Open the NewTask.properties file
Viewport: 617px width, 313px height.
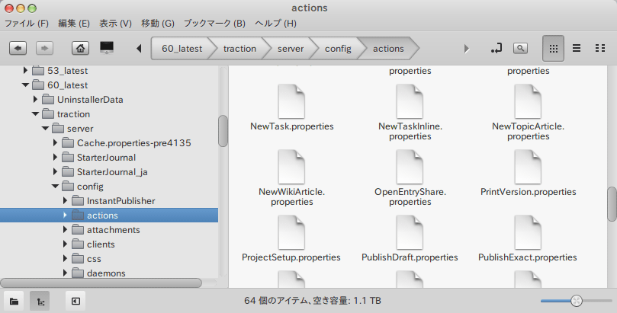pyautogui.click(x=291, y=107)
